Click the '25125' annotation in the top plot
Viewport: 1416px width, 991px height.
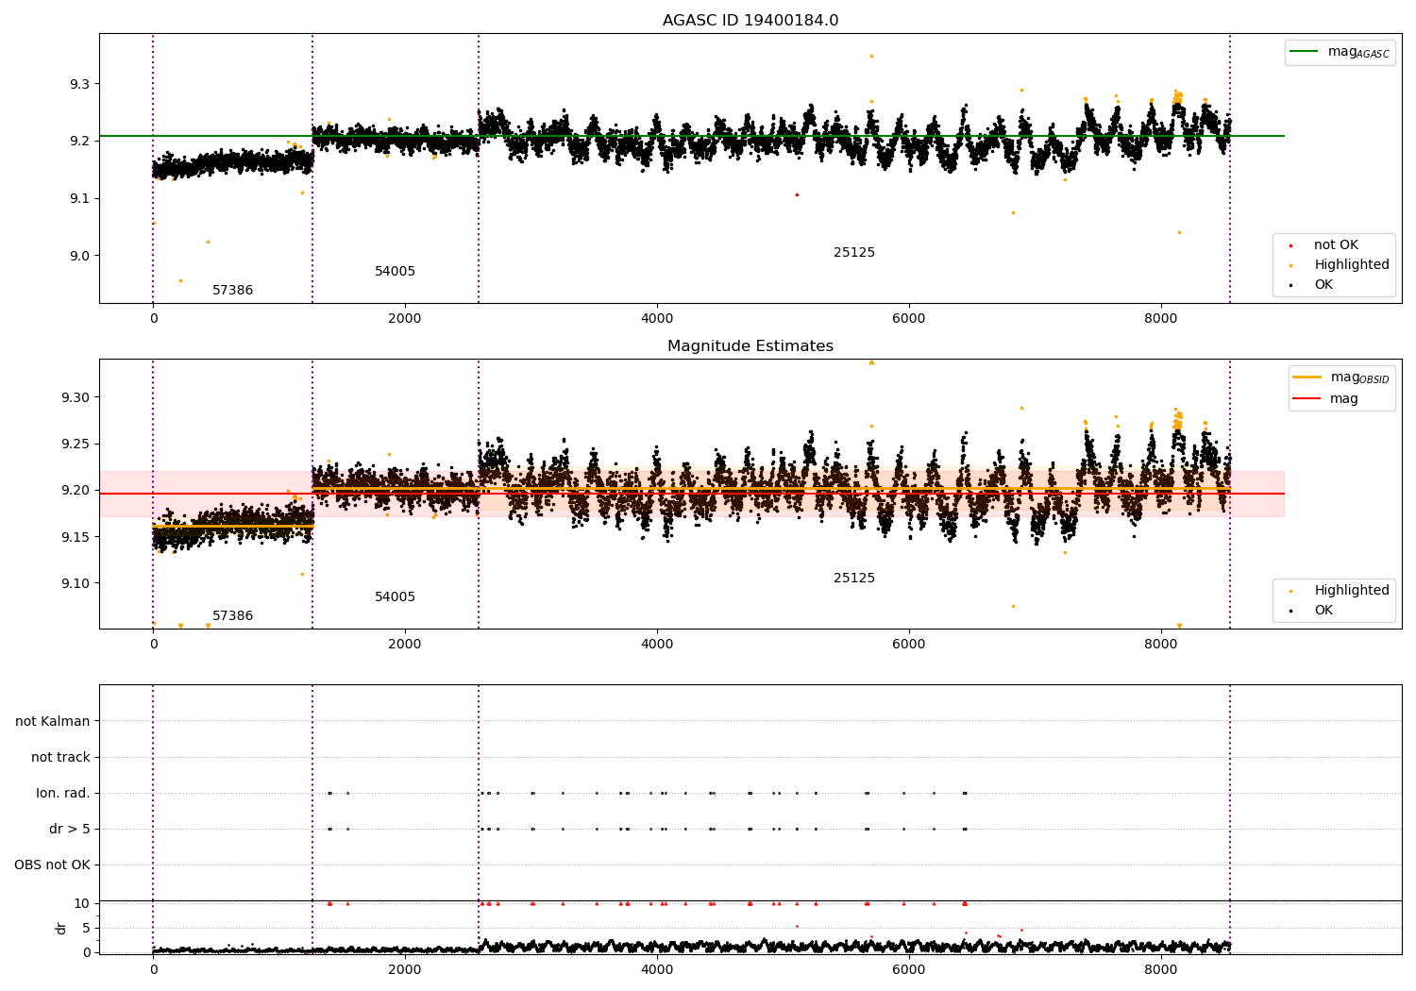854,253
